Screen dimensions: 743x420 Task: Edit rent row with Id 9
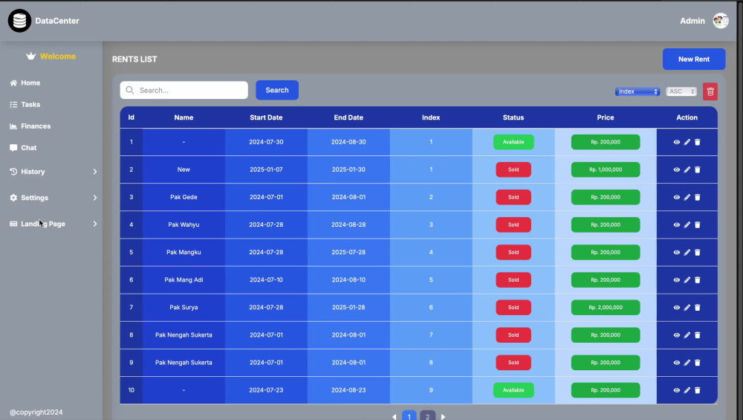point(687,363)
